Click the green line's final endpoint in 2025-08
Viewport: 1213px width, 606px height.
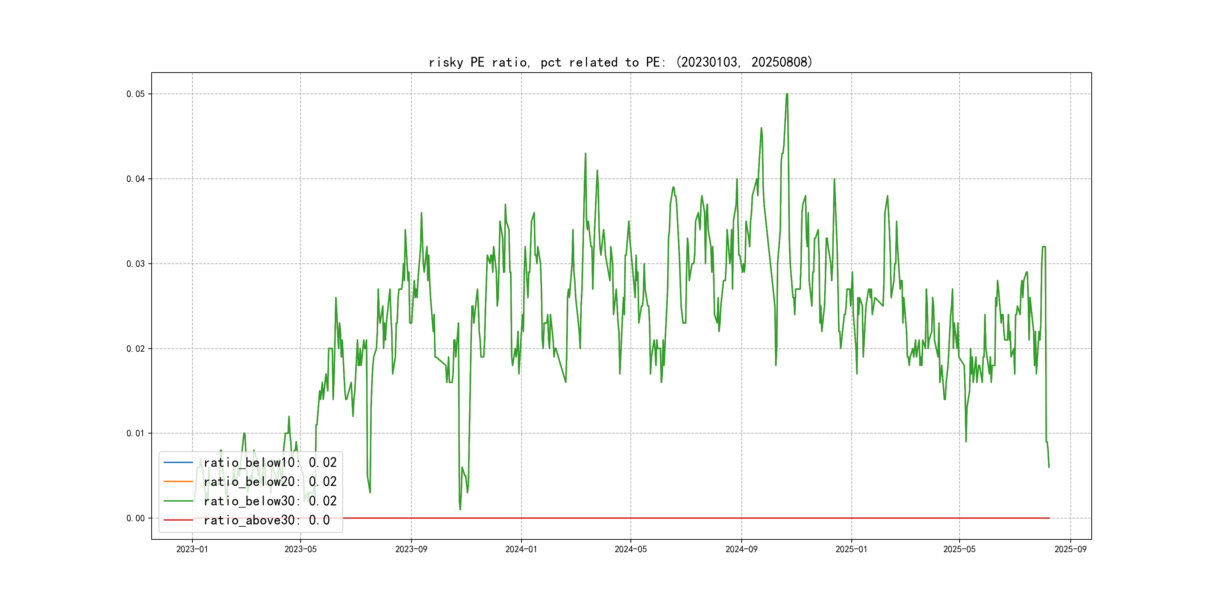[1049, 467]
